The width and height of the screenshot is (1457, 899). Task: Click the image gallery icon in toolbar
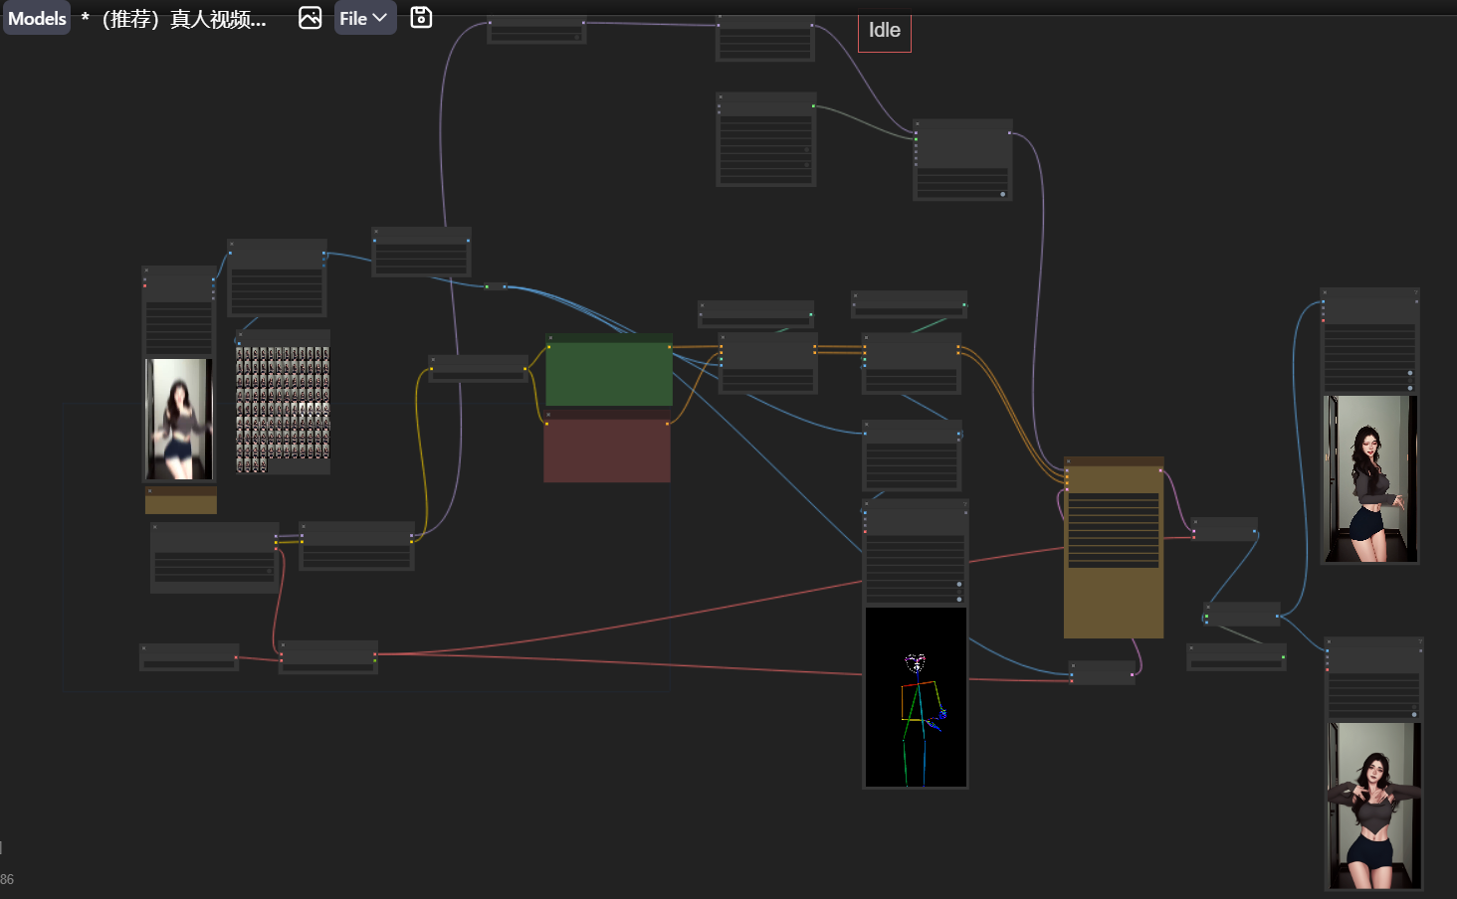311,18
